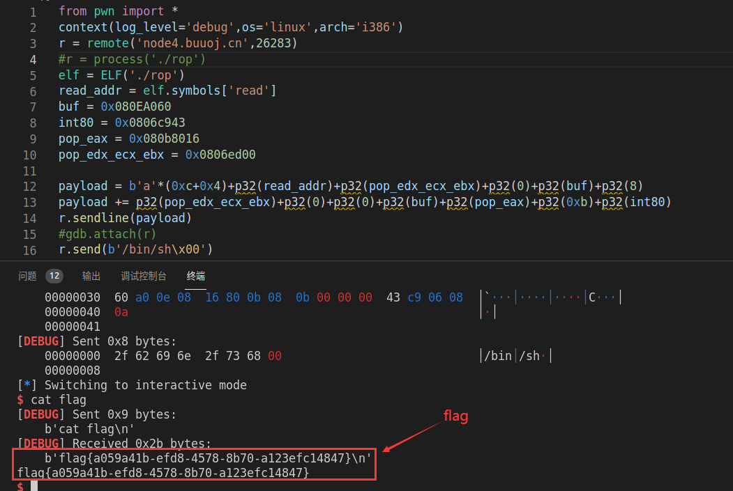This screenshot has height=491, width=733.
Task: Click the buf value 0x080EA060
Action: 136,107
